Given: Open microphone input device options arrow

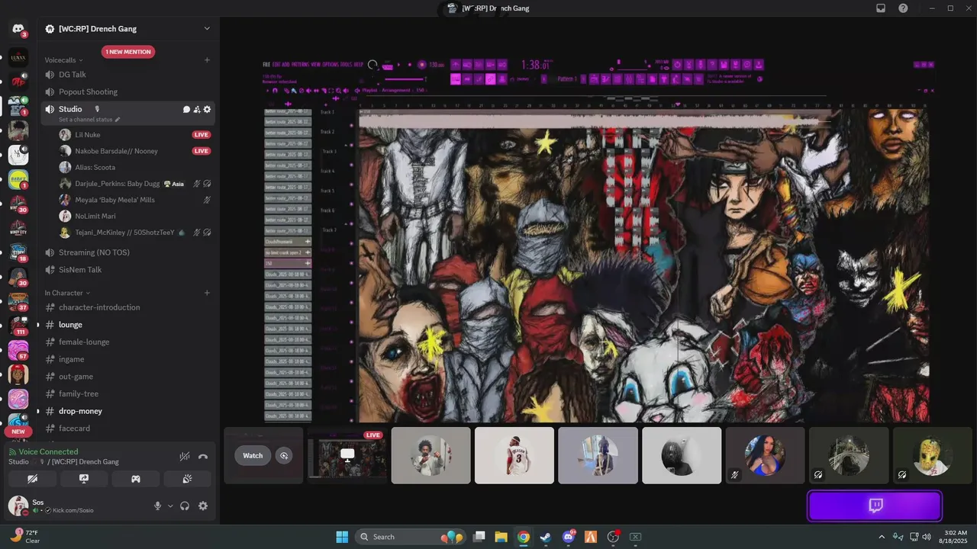Looking at the screenshot, I should (170, 506).
